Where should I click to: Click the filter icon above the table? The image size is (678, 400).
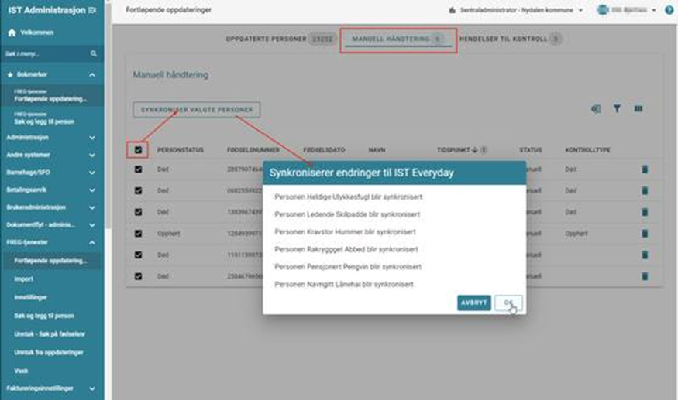[x=617, y=109]
